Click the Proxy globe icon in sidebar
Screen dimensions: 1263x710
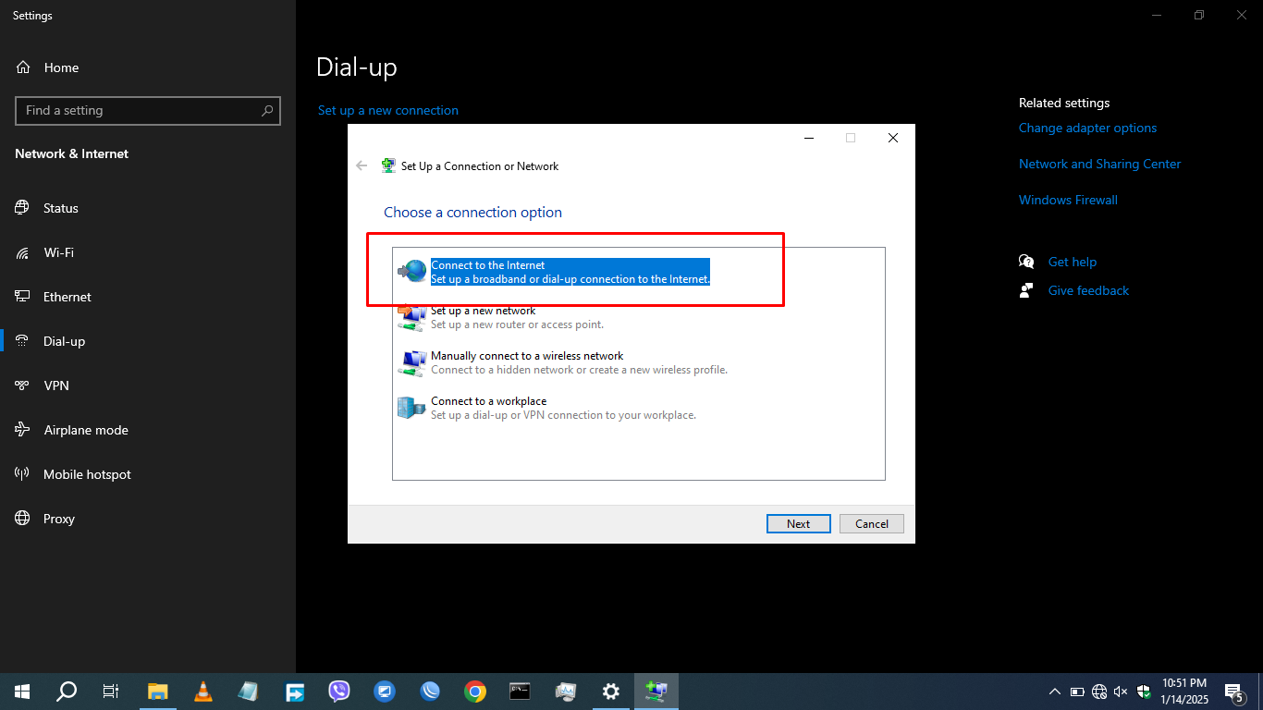coord(22,519)
